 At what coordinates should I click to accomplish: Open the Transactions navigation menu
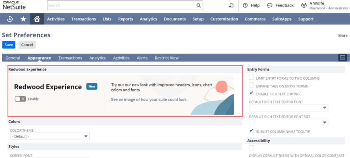[84, 19]
